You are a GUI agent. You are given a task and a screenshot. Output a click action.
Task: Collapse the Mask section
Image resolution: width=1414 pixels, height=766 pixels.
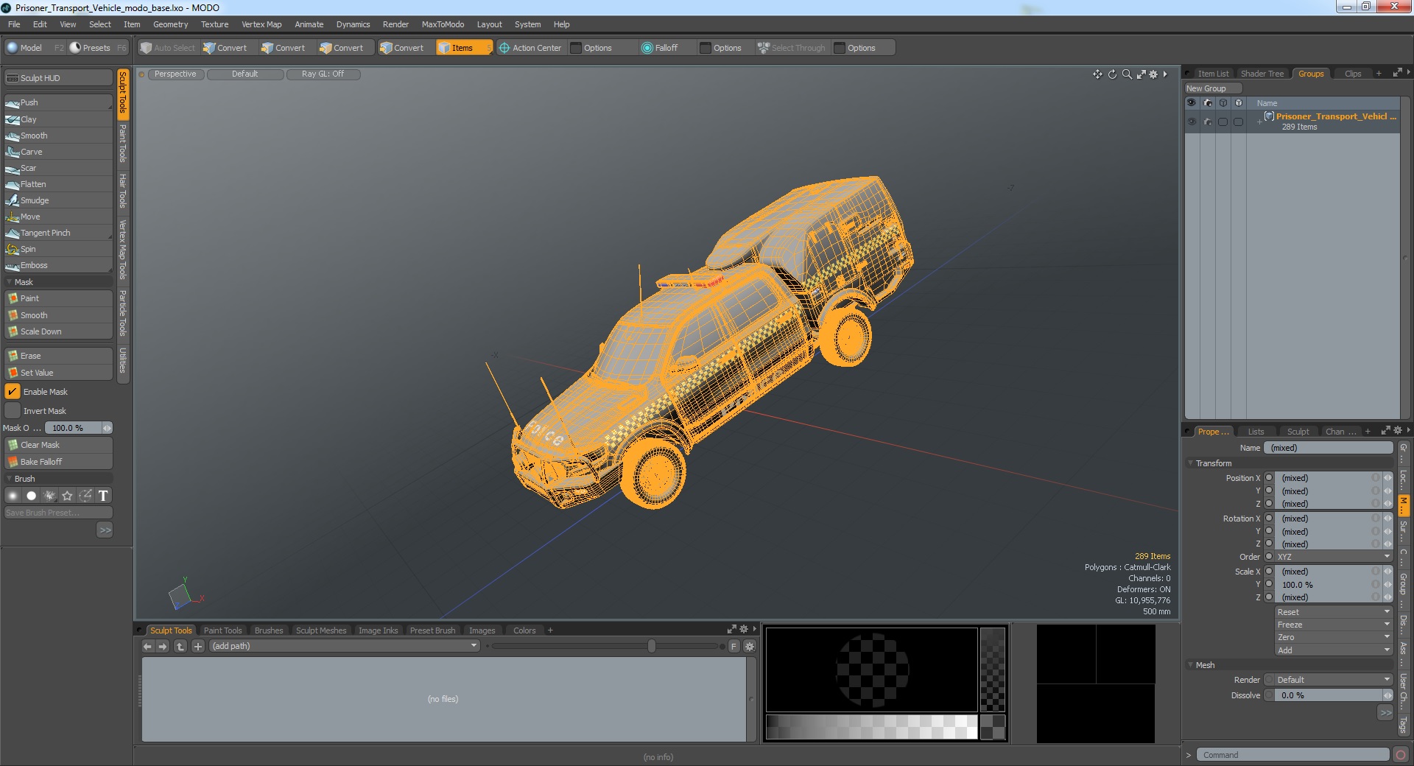click(10, 282)
